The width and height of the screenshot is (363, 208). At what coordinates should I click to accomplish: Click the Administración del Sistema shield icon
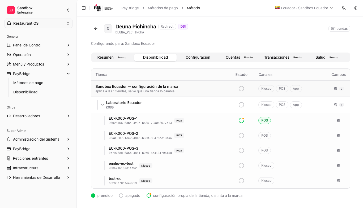tap(9, 139)
